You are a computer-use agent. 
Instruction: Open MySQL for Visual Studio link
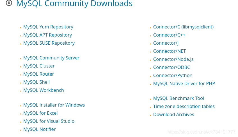coord(49,121)
